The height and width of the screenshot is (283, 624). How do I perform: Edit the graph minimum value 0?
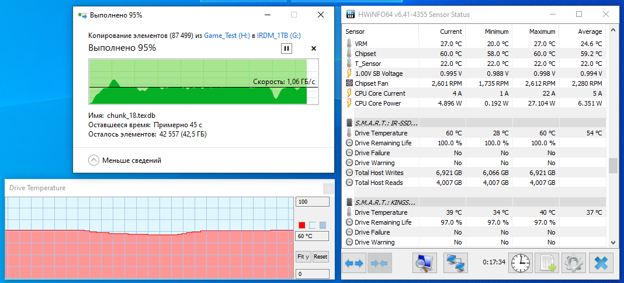313,274
